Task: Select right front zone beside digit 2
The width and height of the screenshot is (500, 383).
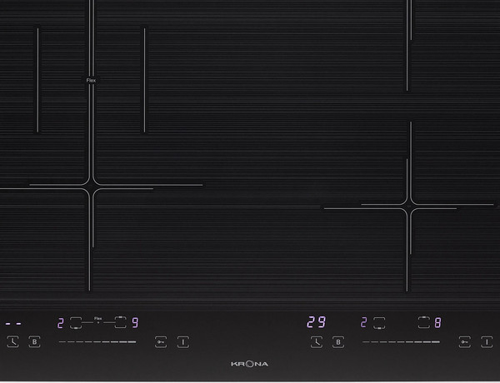Action: [379, 322]
